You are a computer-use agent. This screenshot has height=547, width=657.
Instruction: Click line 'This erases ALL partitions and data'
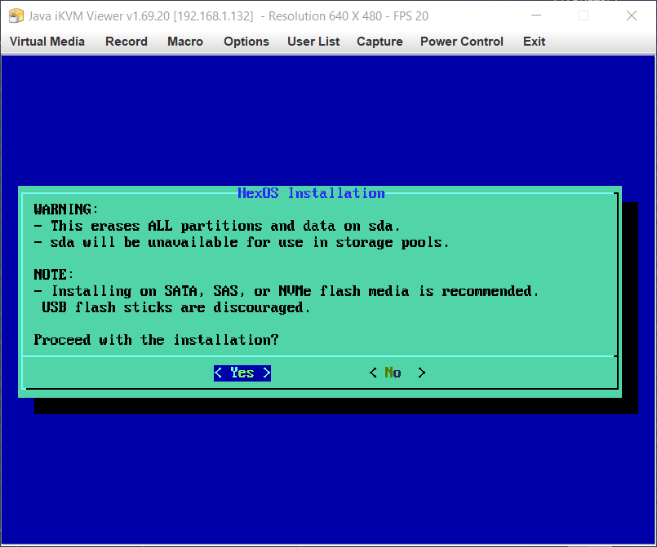click(217, 226)
